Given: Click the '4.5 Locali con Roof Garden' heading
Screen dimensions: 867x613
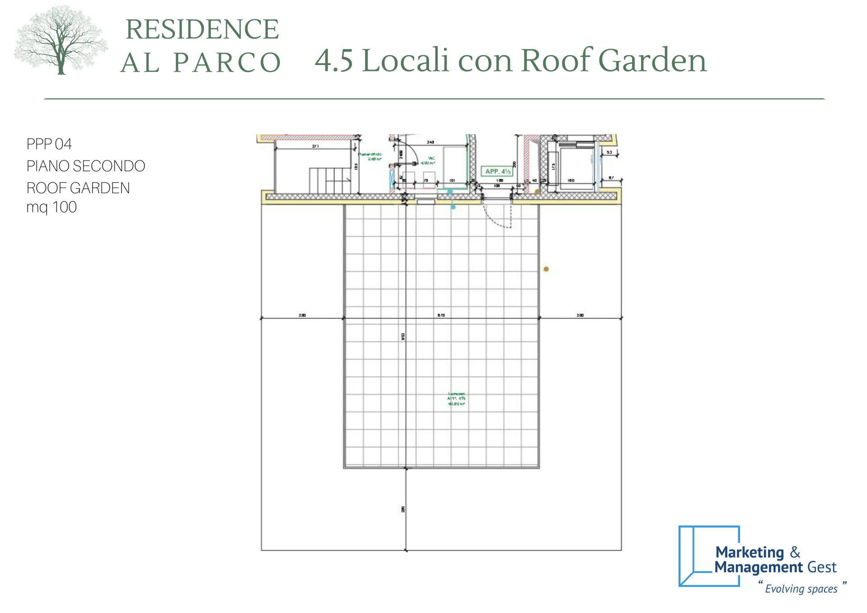Looking at the screenshot, I should 510,60.
